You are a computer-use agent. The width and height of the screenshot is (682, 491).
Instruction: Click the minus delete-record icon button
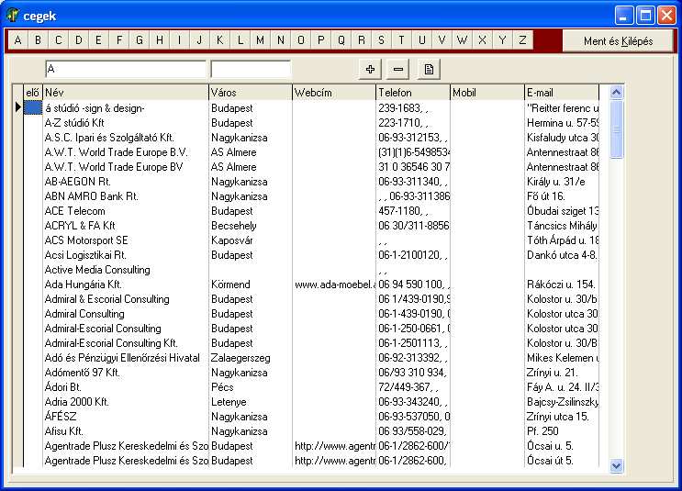[398, 69]
